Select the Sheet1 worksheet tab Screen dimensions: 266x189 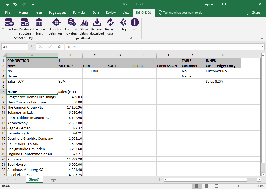pos(34,179)
